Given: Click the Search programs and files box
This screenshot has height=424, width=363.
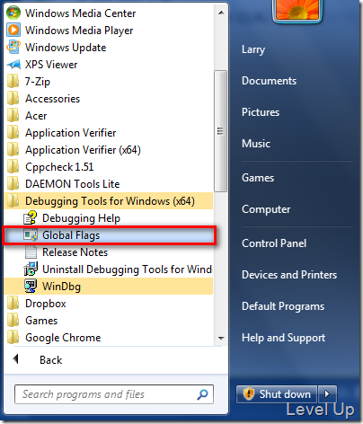Looking at the screenshot, I should click(114, 394).
